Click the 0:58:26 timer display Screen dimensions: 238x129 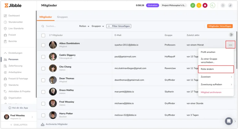click(140, 5)
